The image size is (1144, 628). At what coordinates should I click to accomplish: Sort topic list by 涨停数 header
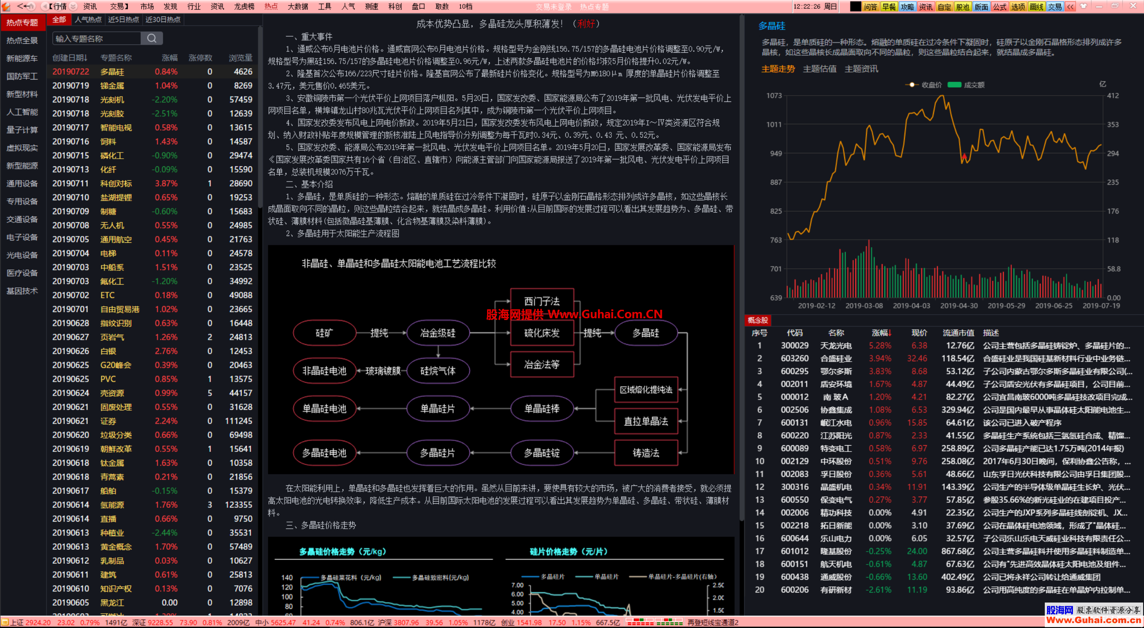[200, 58]
